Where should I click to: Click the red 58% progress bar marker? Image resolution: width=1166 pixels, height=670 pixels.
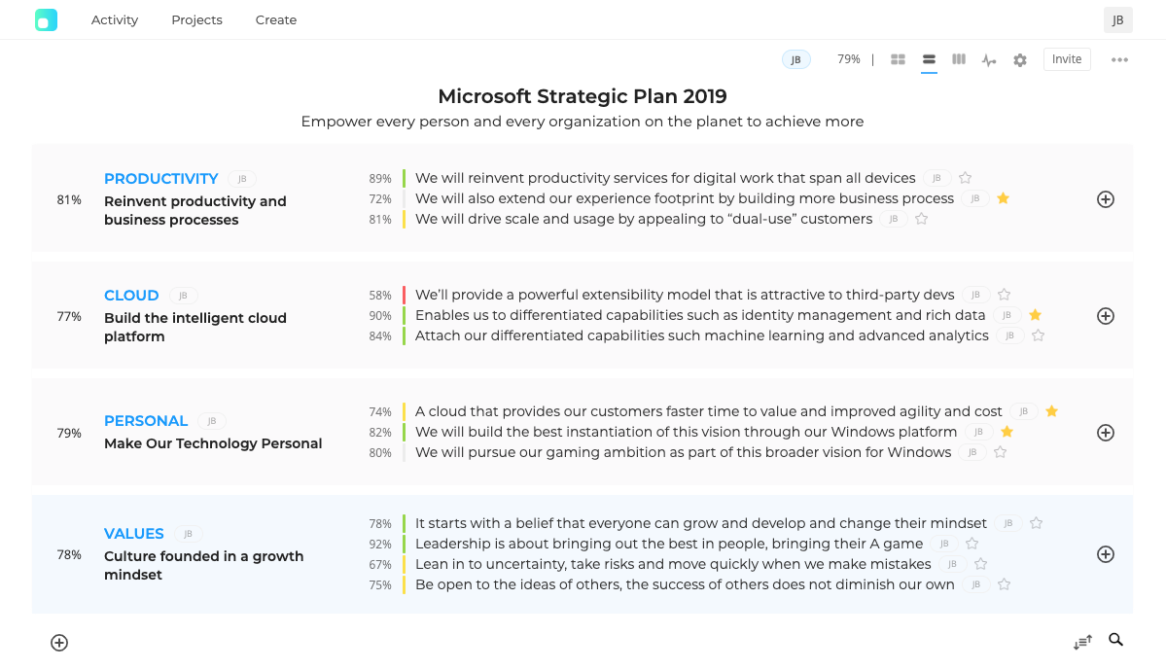coord(404,295)
